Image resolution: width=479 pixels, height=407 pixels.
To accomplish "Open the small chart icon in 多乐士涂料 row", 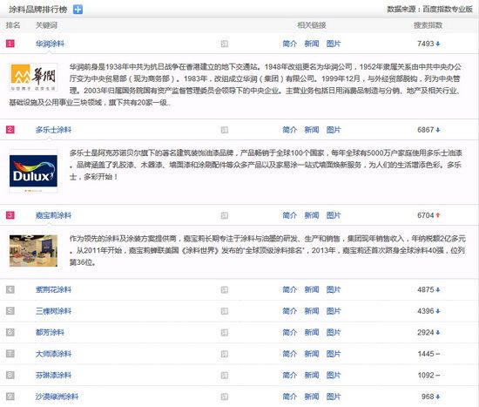I will 225,130.
